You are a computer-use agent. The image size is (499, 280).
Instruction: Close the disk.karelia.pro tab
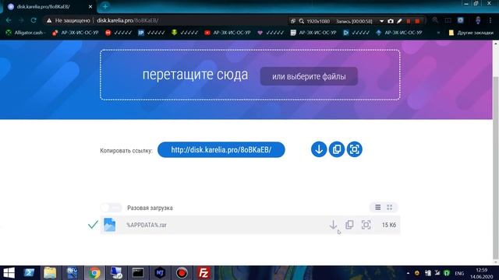[x=90, y=6]
